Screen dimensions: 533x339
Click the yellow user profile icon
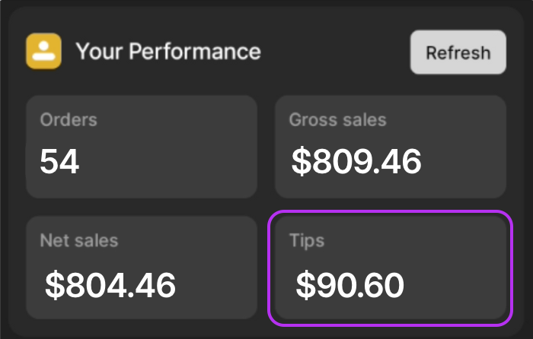(x=44, y=51)
